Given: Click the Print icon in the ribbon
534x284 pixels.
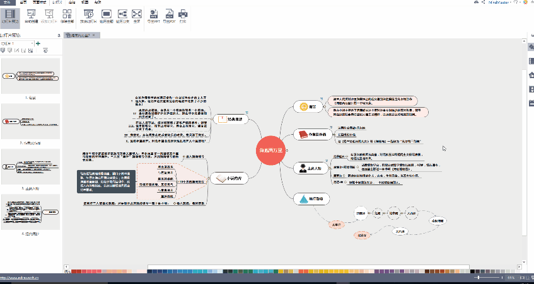Looking at the screenshot, I should pyautogui.click(x=183, y=16).
